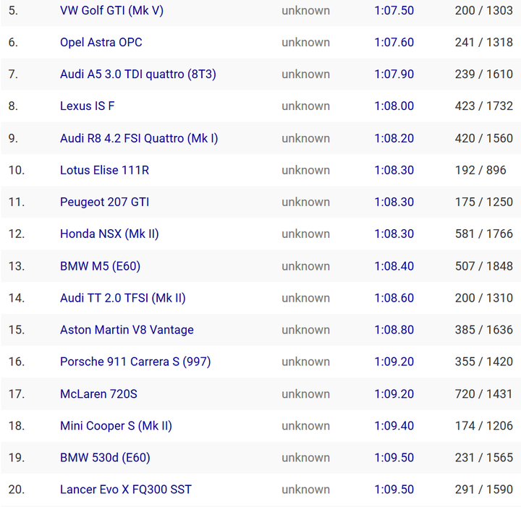The image size is (521, 507).
Task: Click Honda NSX lap time 1:08.30
Action: [394, 234]
